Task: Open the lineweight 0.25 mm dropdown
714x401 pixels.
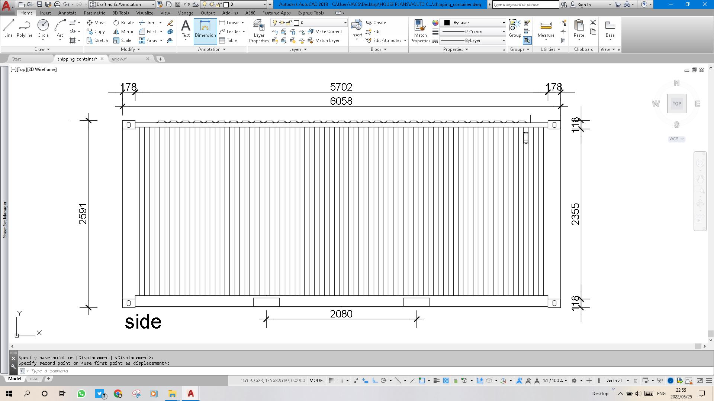Action: (504, 32)
